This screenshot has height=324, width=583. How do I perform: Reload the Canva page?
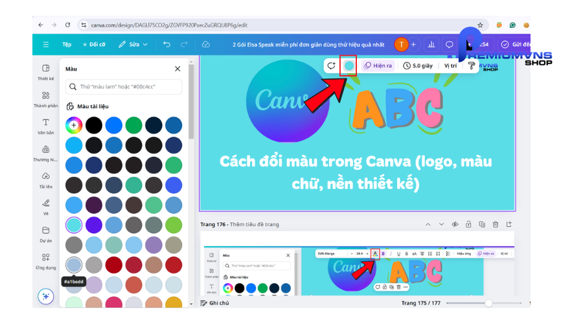(x=67, y=25)
